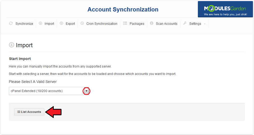Click the Settings wrench icon
The width and height of the screenshot is (254, 135).
click(x=185, y=23)
